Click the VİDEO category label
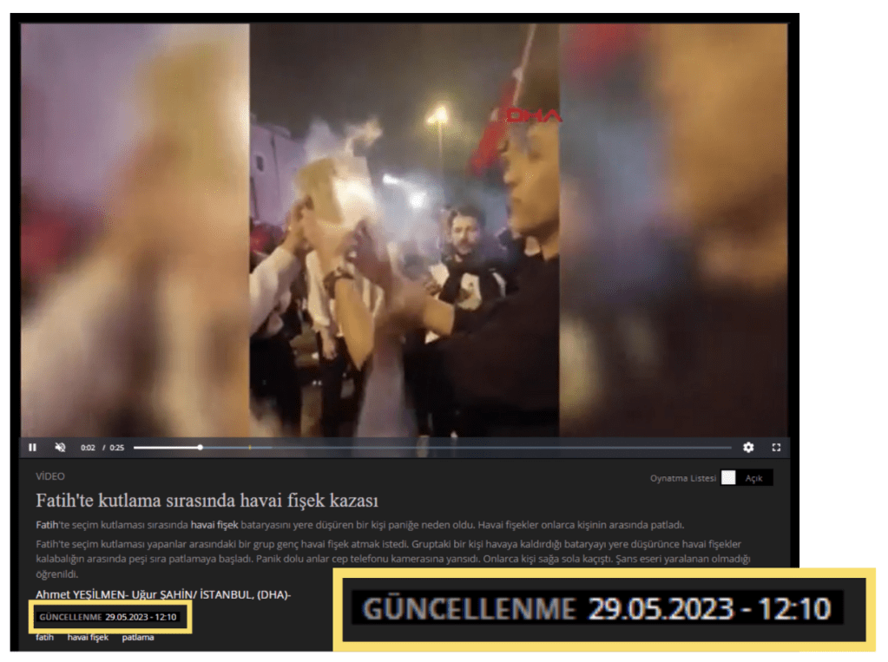The width and height of the screenshot is (888, 662). [x=50, y=476]
